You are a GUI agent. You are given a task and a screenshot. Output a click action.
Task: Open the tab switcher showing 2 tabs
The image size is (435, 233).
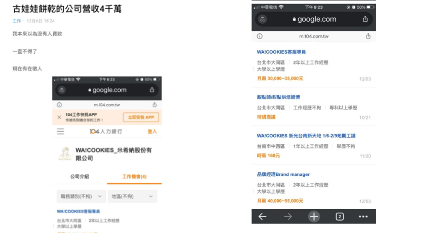[x=340, y=217]
